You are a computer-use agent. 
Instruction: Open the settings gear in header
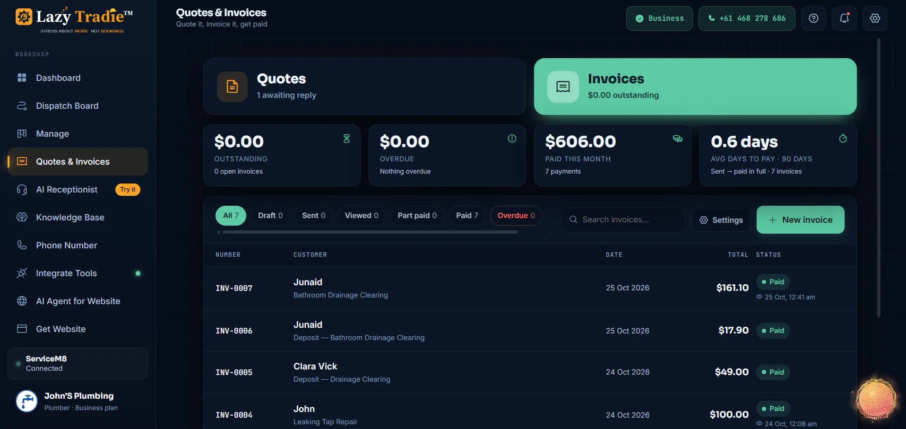(875, 18)
